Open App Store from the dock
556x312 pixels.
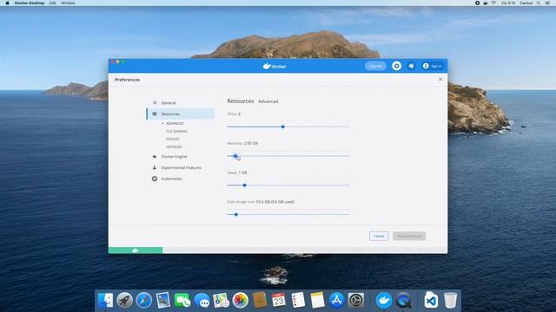[x=336, y=301]
